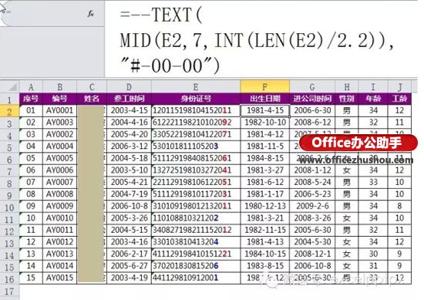Image resolution: width=424 pixels, height=300 pixels.
Task: Click the 出生日期 header cell
Action: tap(265, 99)
